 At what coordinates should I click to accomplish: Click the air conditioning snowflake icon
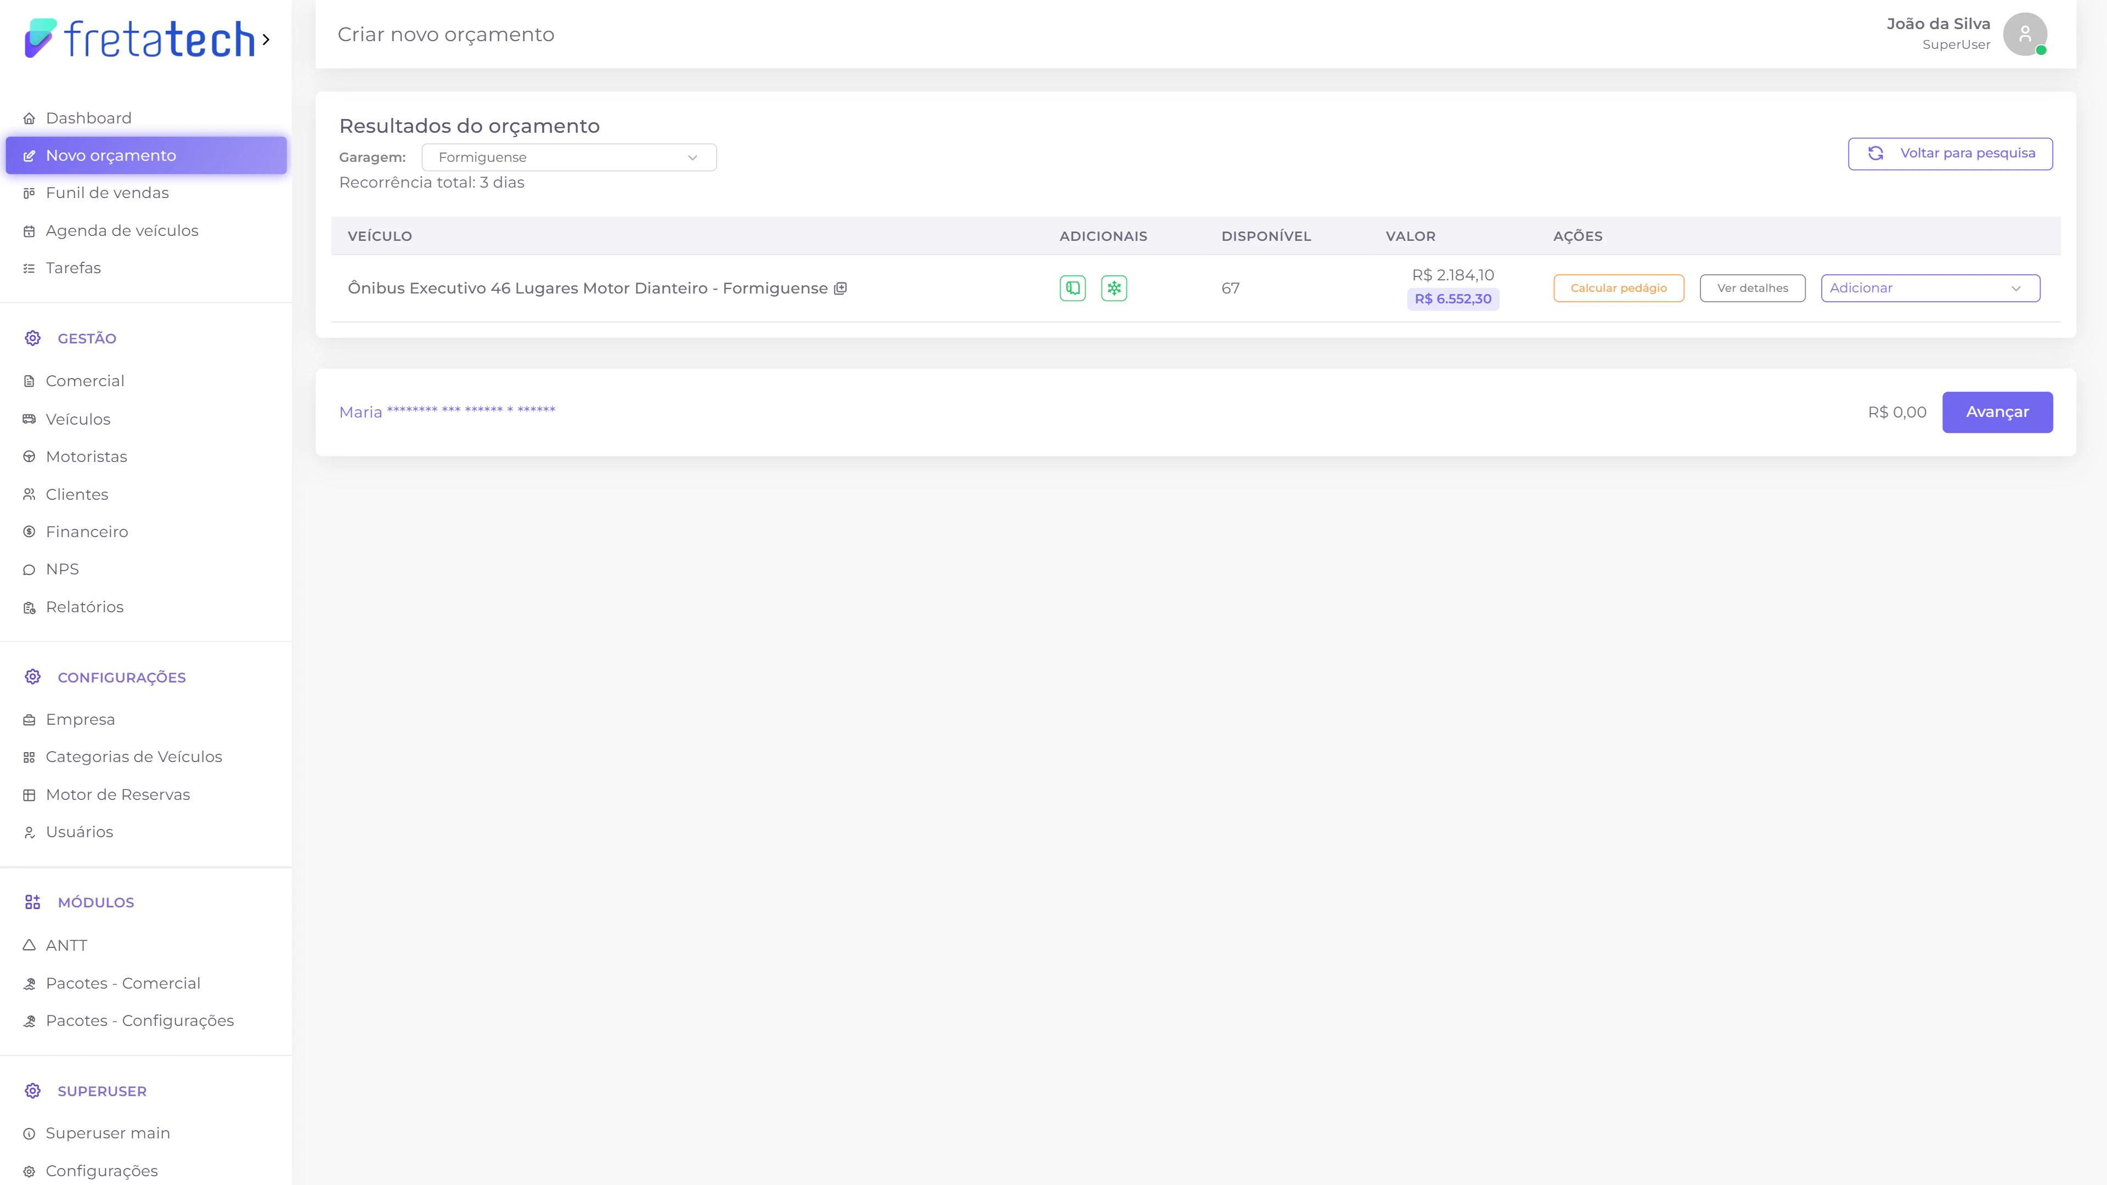point(1113,288)
